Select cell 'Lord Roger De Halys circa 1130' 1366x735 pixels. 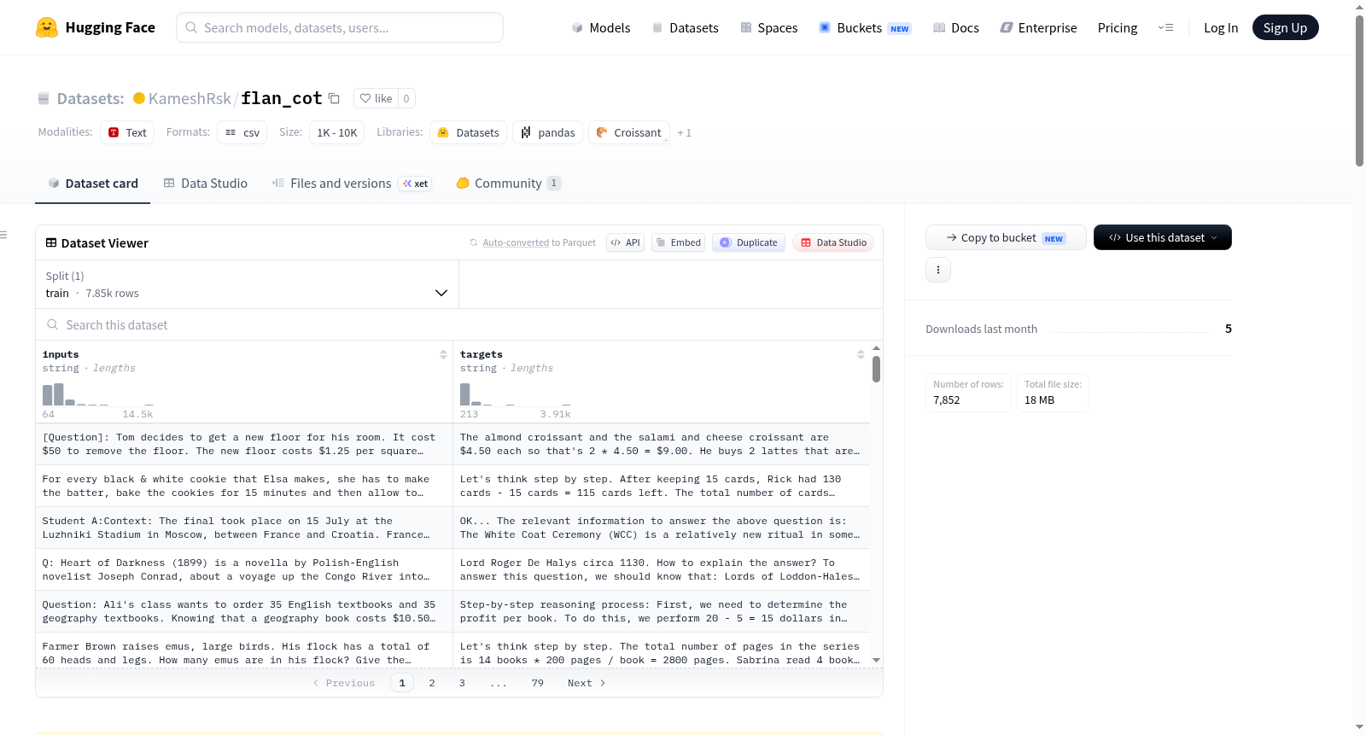661,569
